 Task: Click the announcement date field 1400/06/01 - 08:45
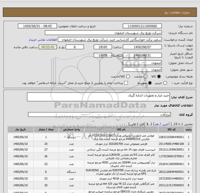(37, 26)
